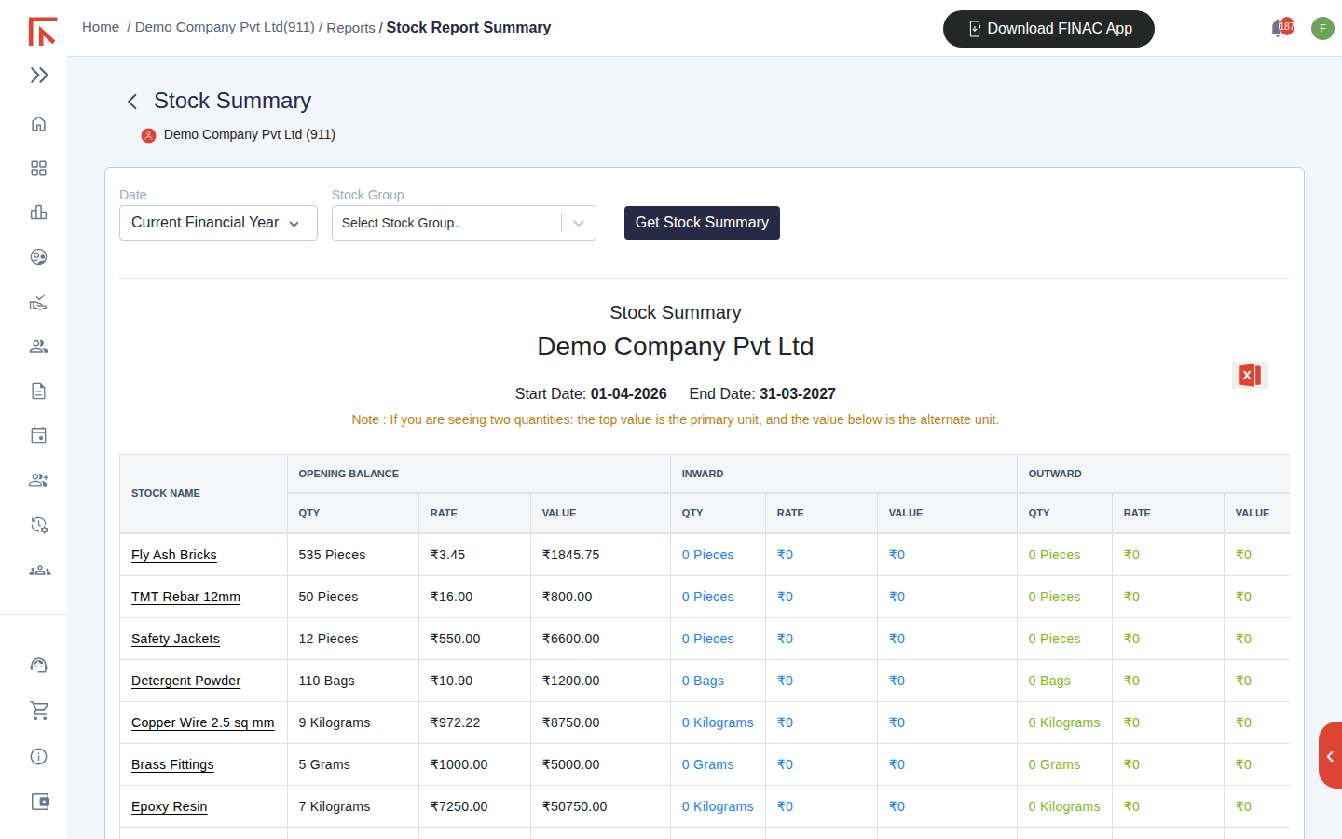Screen dimensions: 1342x839
Task: Go to the Home breadcrumb
Action: pyautogui.click(x=101, y=27)
